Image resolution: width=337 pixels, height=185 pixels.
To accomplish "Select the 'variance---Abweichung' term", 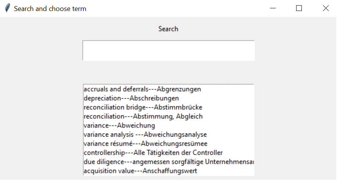I will pyautogui.click(x=119, y=126).
